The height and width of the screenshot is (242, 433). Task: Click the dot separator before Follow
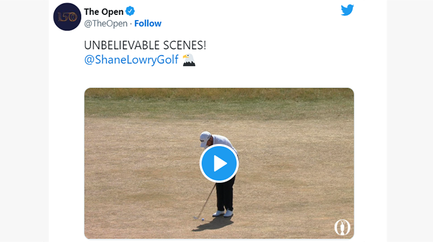pos(131,24)
